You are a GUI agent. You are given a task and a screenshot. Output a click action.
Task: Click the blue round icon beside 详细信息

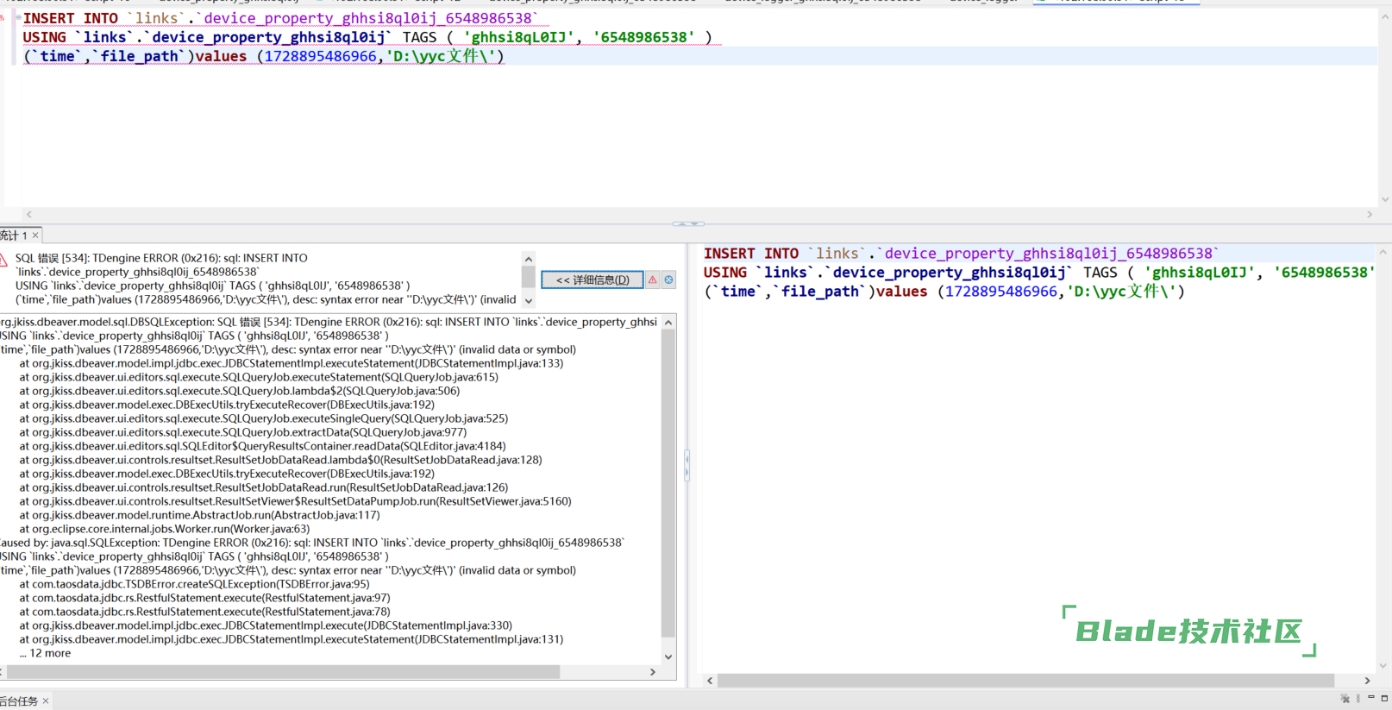[x=668, y=280]
